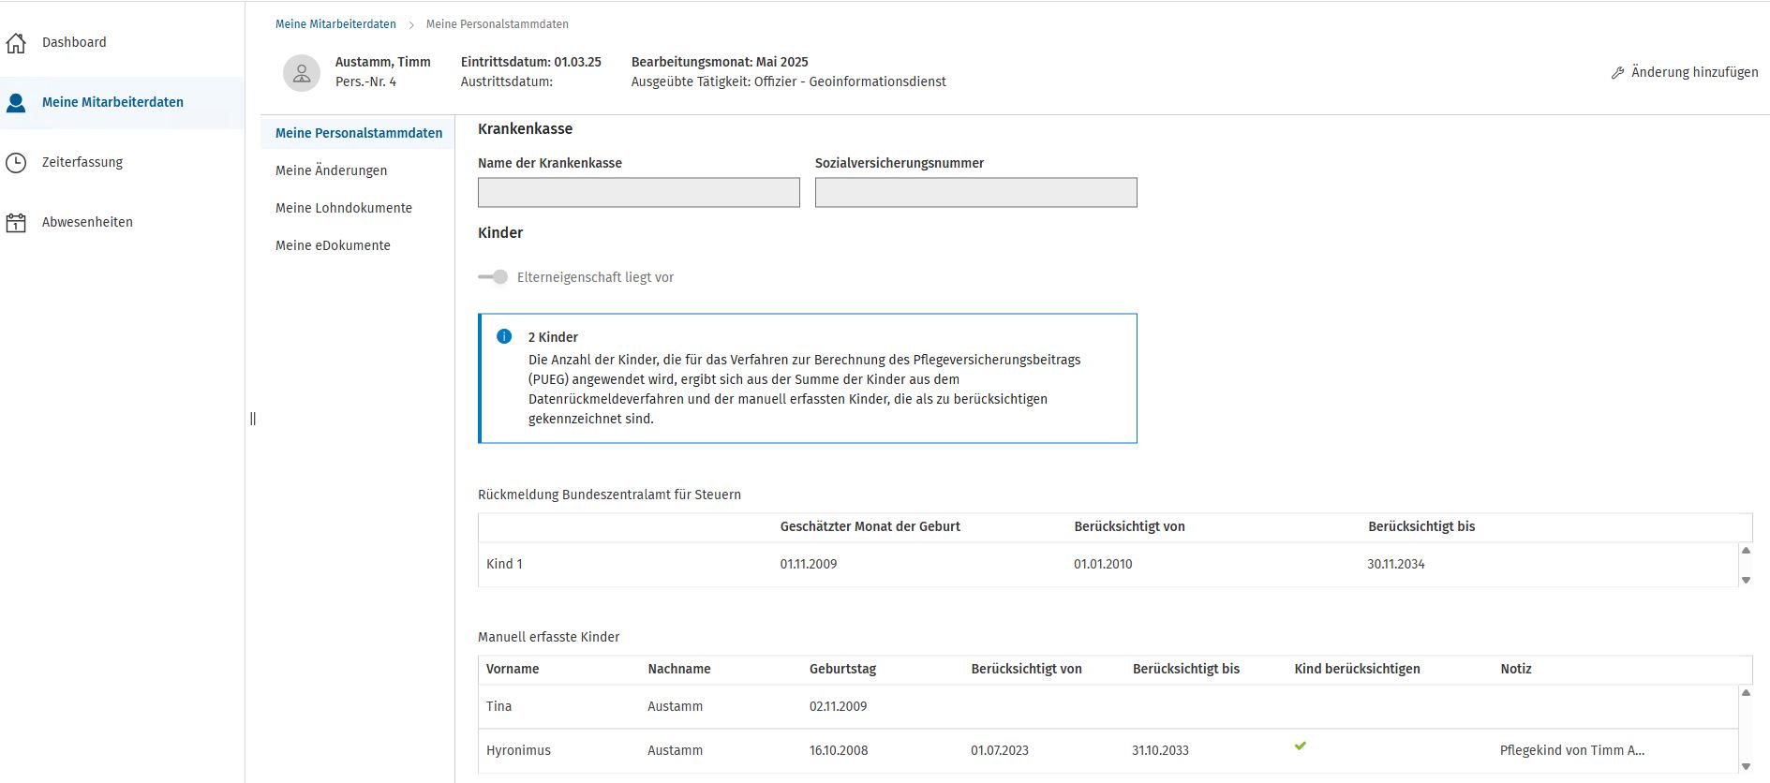
Task: Click the wrench icon beside Änderung hinzufügen
Action: pos(1617,73)
